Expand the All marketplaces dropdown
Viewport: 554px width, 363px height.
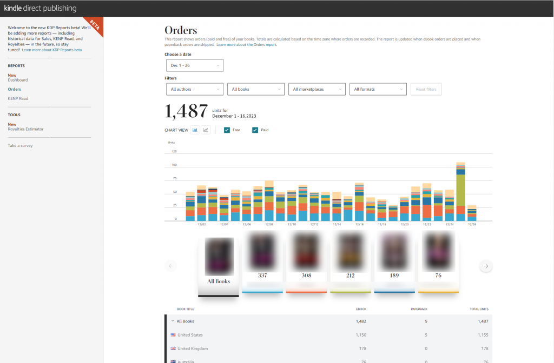(x=317, y=89)
